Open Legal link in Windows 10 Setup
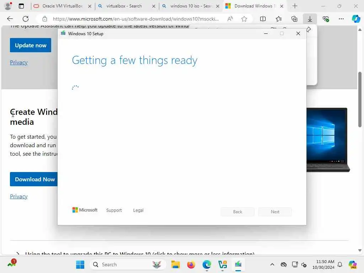The image size is (364, 273). (138, 210)
